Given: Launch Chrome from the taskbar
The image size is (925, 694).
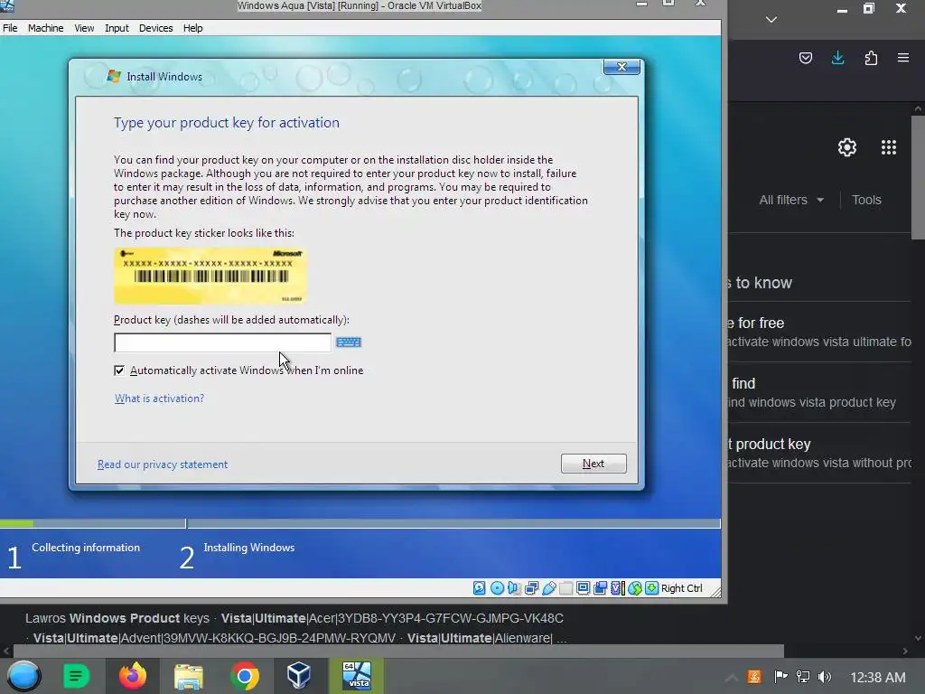Looking at the screenshot, I should click(x=244, y=676).
